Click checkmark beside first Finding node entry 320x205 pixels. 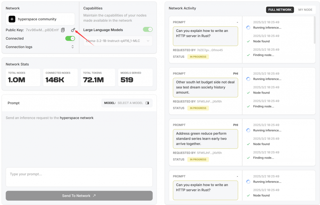pyautogui.click(x=248, y=55)
